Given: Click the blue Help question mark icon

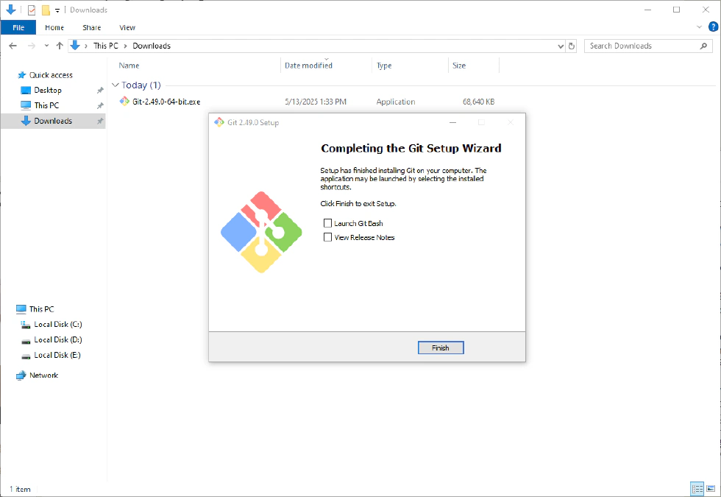Looking at the screenshot, I should coord(712,27).
